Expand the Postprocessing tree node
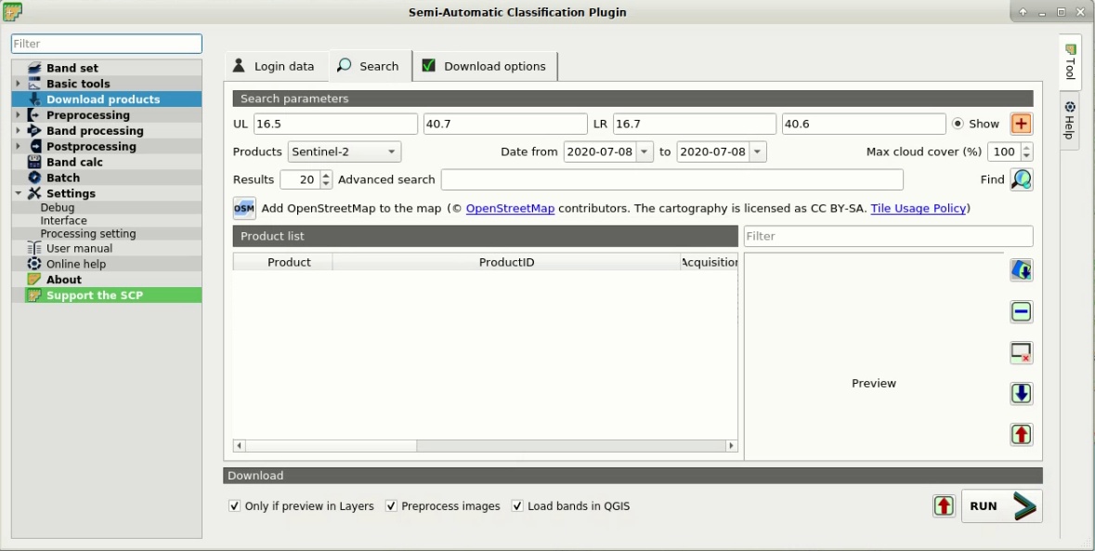This screenshot has height=551, width=1095. (x=19, y=146)
